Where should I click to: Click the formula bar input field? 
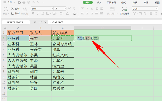(105, 22)
